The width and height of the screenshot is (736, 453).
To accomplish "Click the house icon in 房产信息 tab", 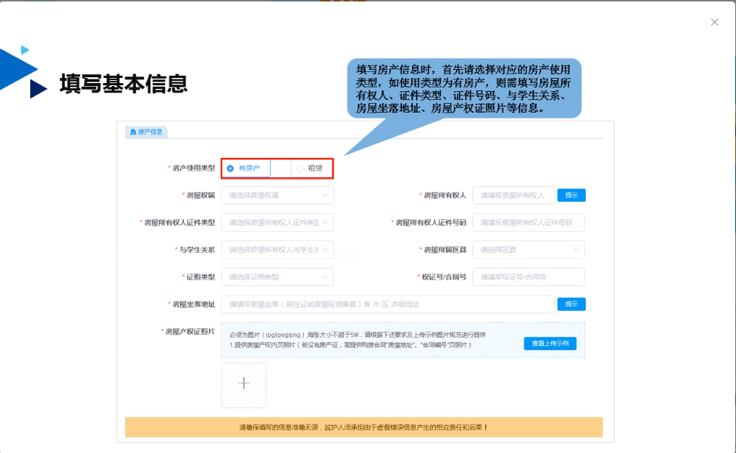I will 133,132.
